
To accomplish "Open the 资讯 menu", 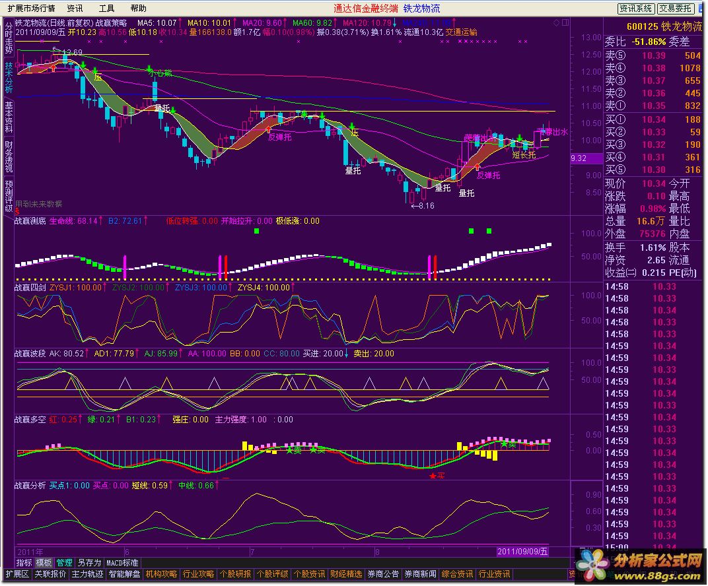I will point(75,9).
